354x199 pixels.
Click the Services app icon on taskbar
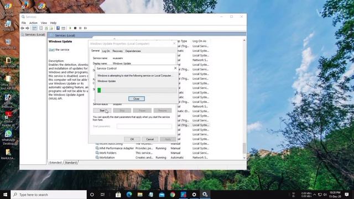click(205, 195)
